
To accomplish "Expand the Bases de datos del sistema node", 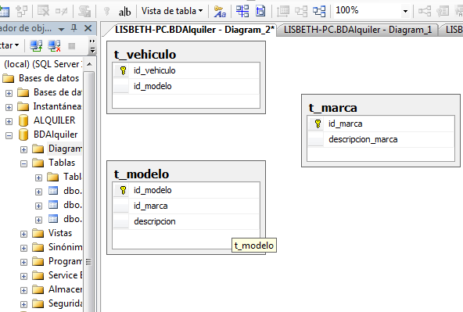I will point(9,93).
